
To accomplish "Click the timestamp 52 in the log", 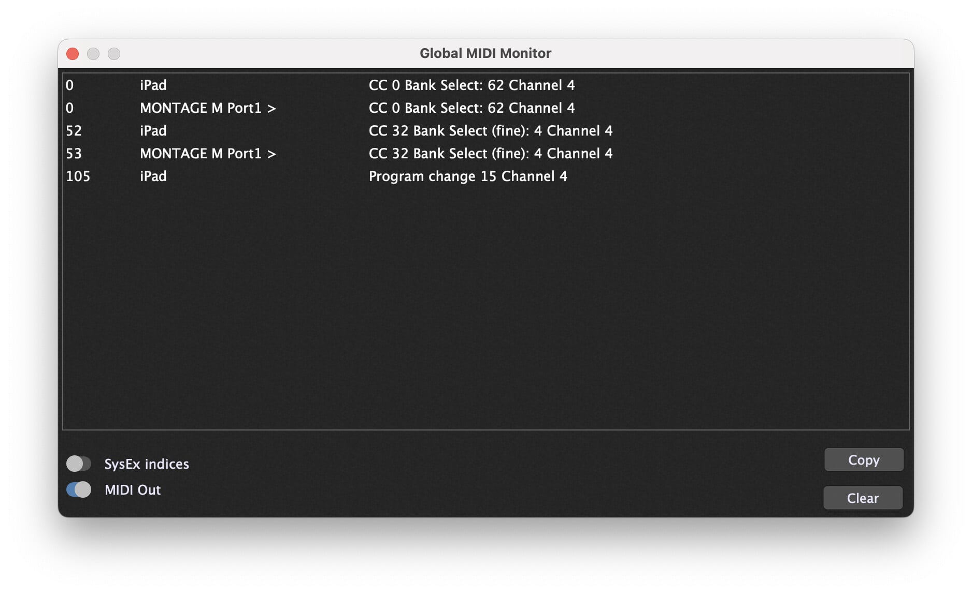I will (x=74, y=131).
